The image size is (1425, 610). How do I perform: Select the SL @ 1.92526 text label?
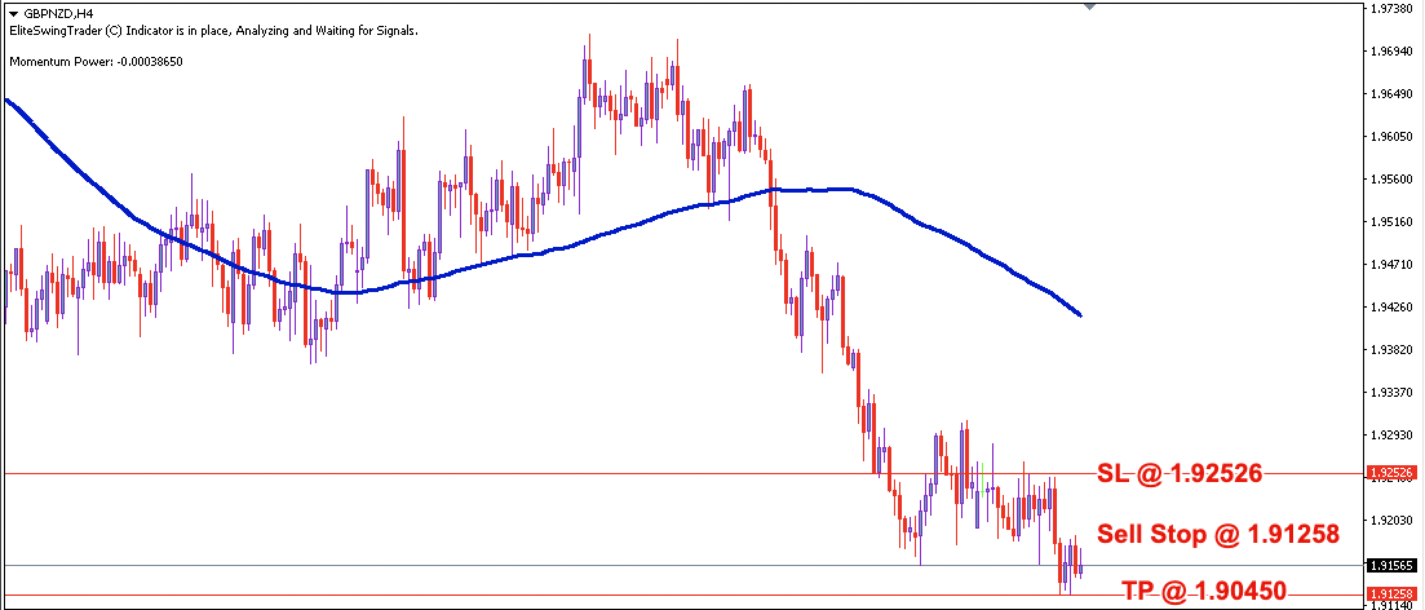(1179, 474)
